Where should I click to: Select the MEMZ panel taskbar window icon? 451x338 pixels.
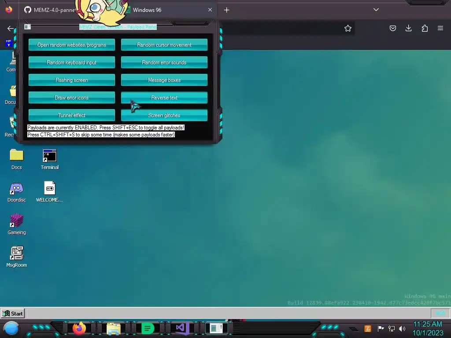pyautogui.click(x=216, y=328)
